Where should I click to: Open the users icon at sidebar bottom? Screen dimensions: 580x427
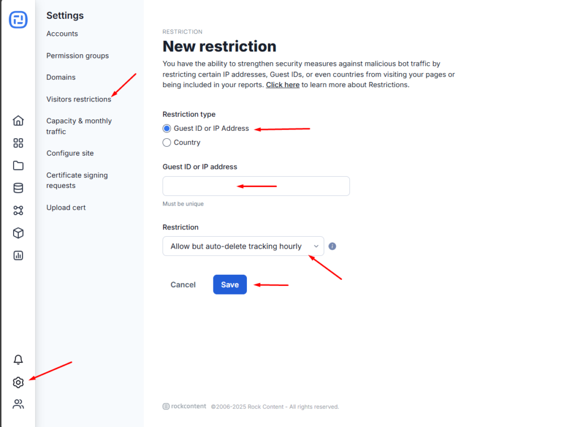point(18,404)
